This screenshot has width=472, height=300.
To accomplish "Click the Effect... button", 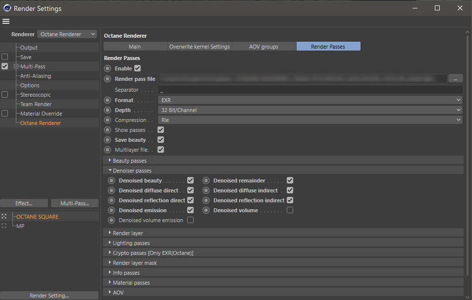I will pos(24,203).
